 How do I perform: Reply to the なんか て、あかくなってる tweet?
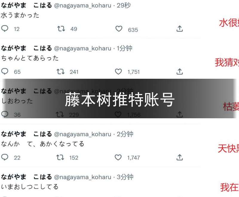tap(5, 157)
